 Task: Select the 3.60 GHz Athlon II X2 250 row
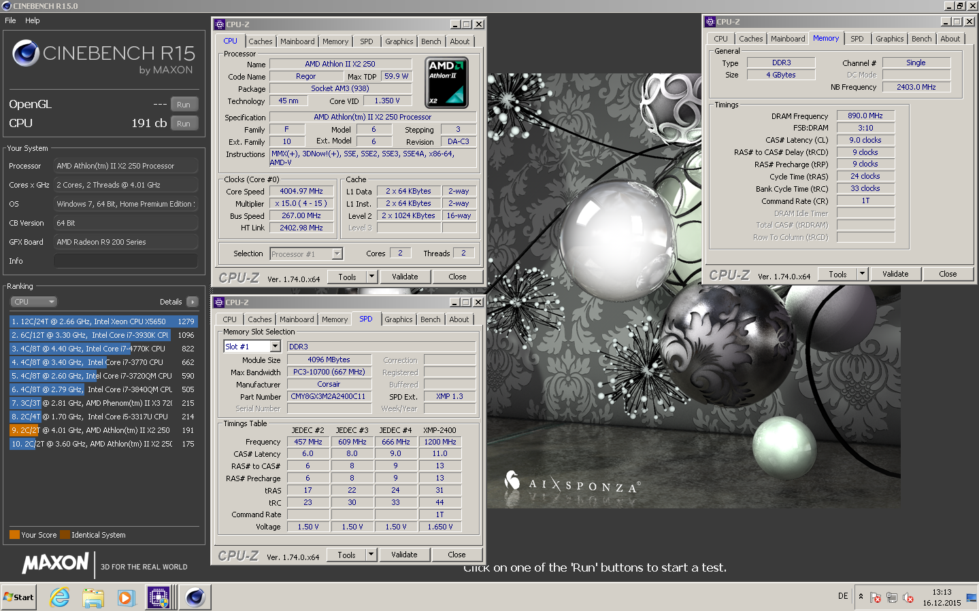pos(103,444)
